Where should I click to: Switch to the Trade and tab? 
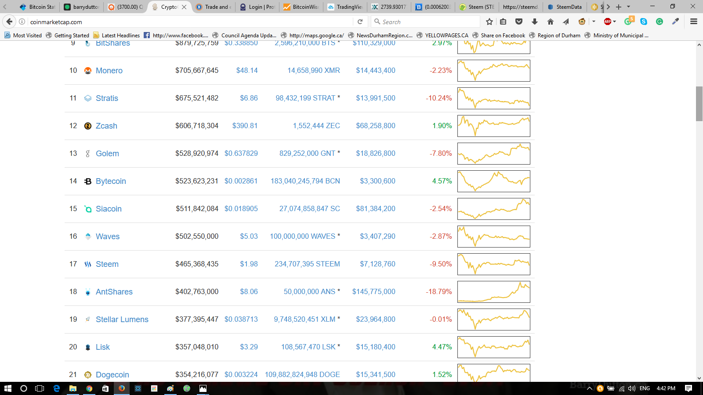pos(213,7)
